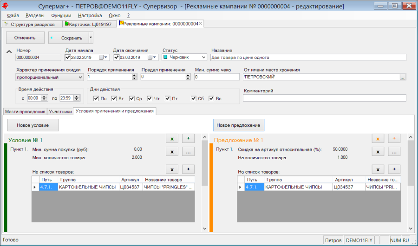Open Сохранить button dropdown arrow
The width and height of the screenshot is (418, 246).
point(91,38)
